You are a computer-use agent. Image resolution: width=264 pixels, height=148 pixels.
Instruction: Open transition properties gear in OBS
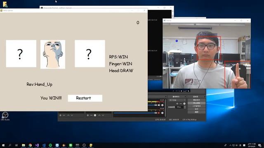(x=184, y=104)
